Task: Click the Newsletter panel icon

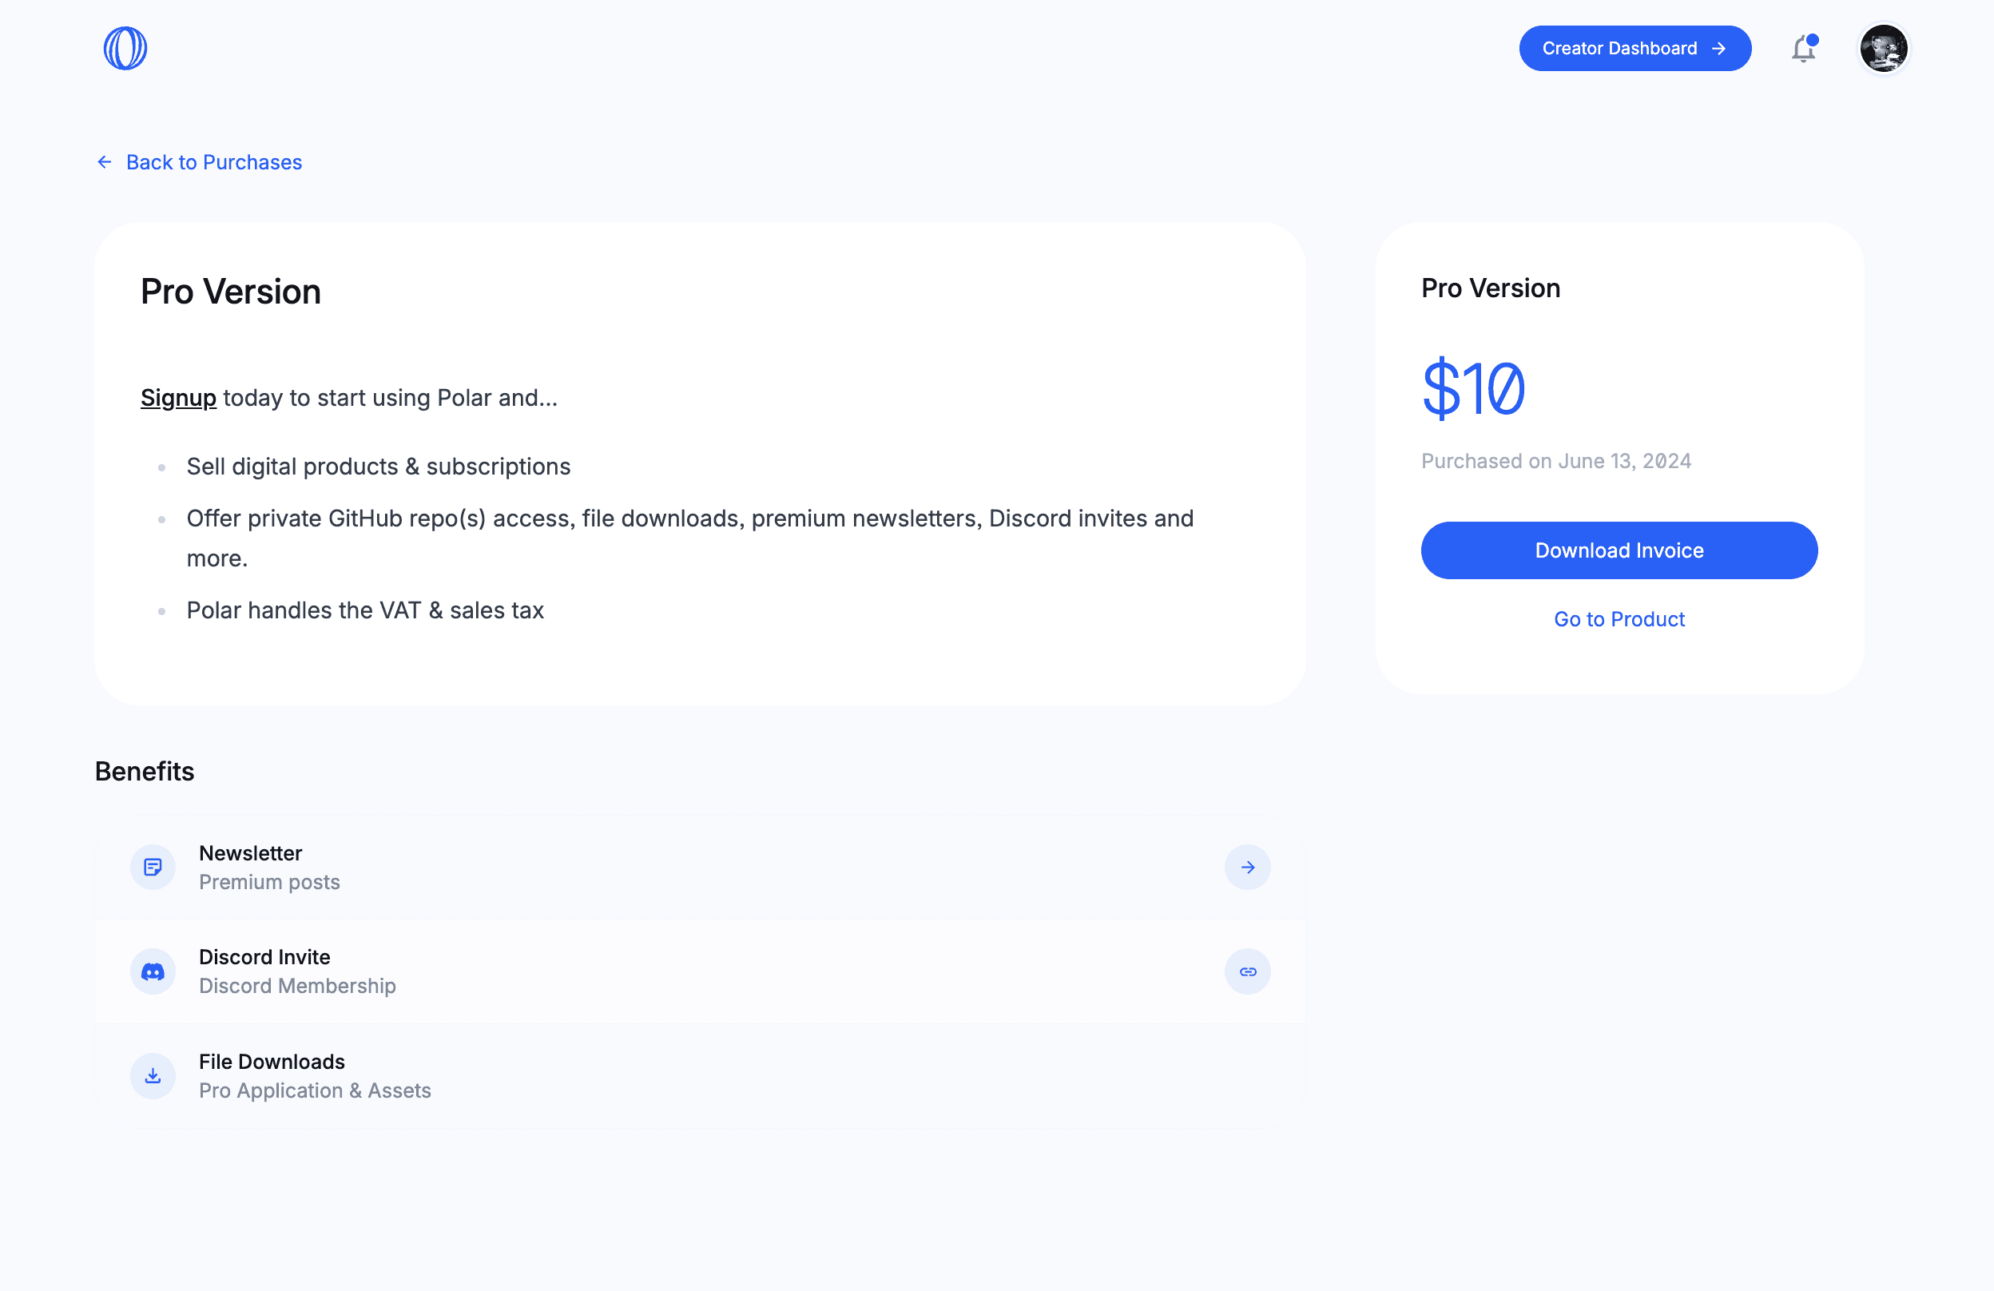Action: coord(154,867)
